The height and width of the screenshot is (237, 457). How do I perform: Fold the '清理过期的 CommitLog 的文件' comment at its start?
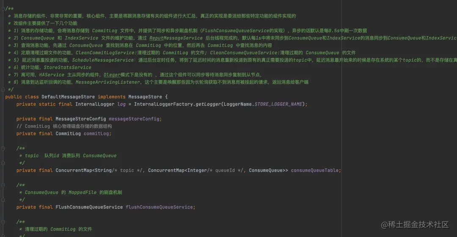(x=3, y=222)
